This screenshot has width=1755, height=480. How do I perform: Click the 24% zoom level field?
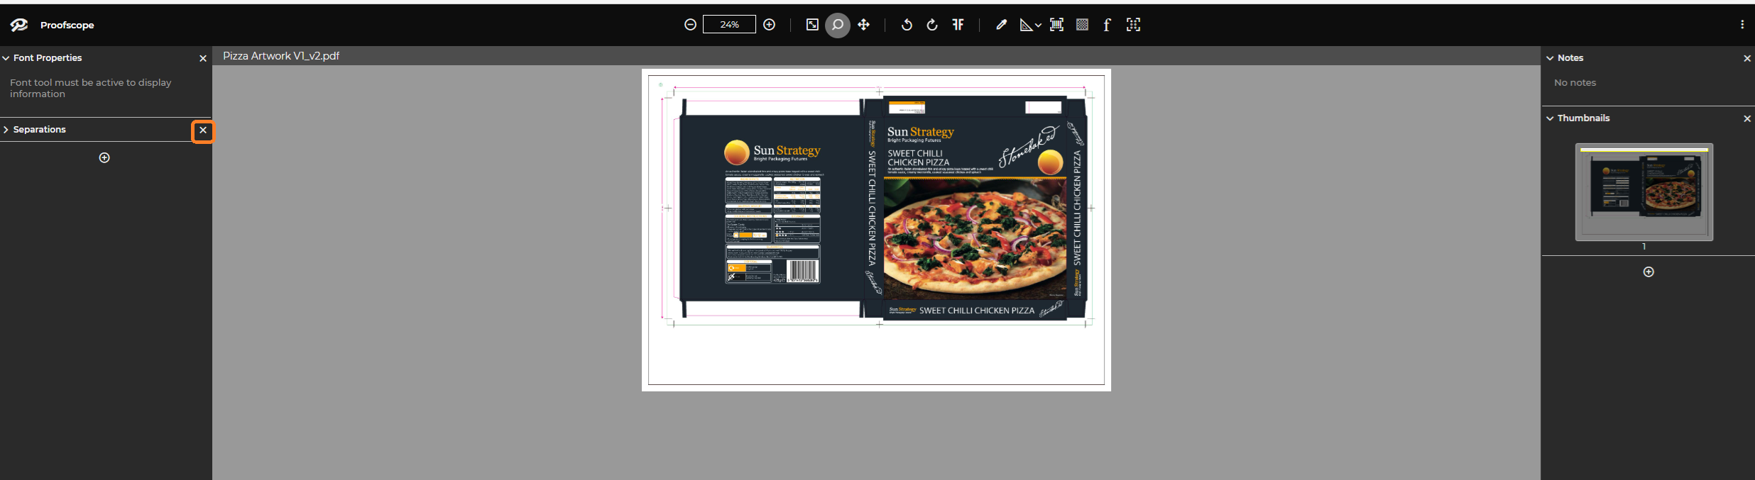coord(729,25)
